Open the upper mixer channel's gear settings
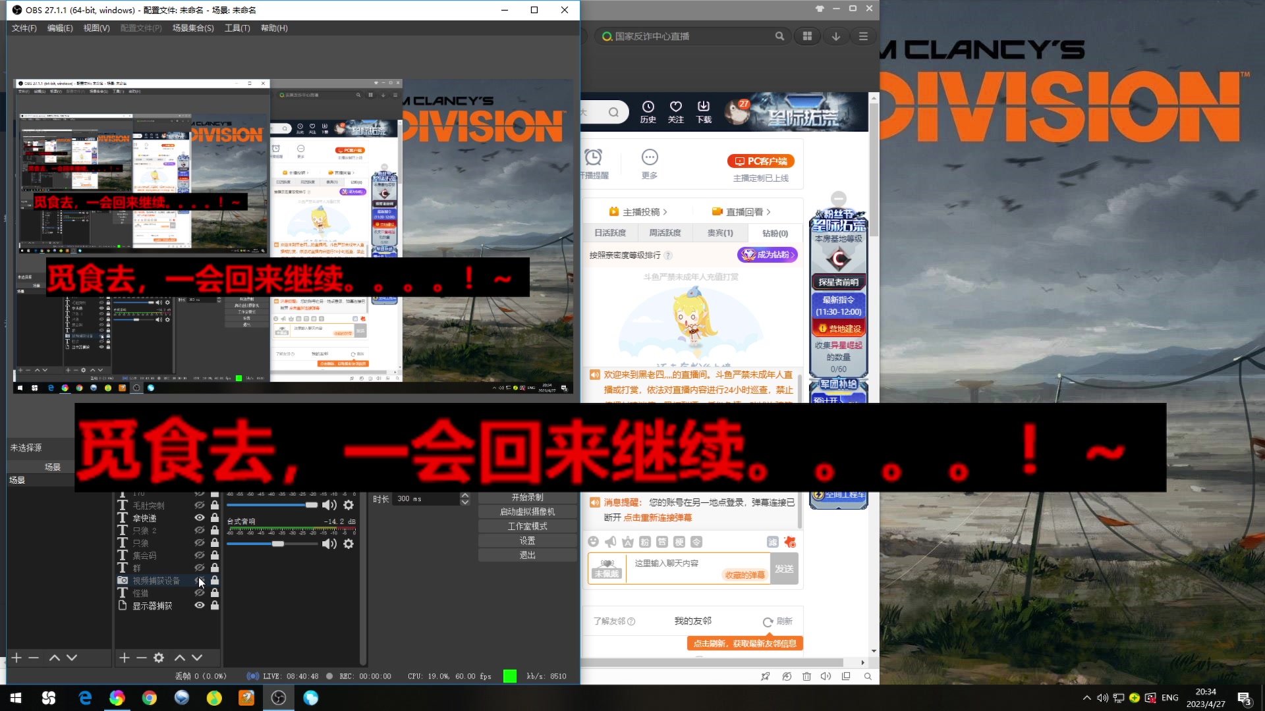This screenshot has height=711, width=1265. coord(349,505)
